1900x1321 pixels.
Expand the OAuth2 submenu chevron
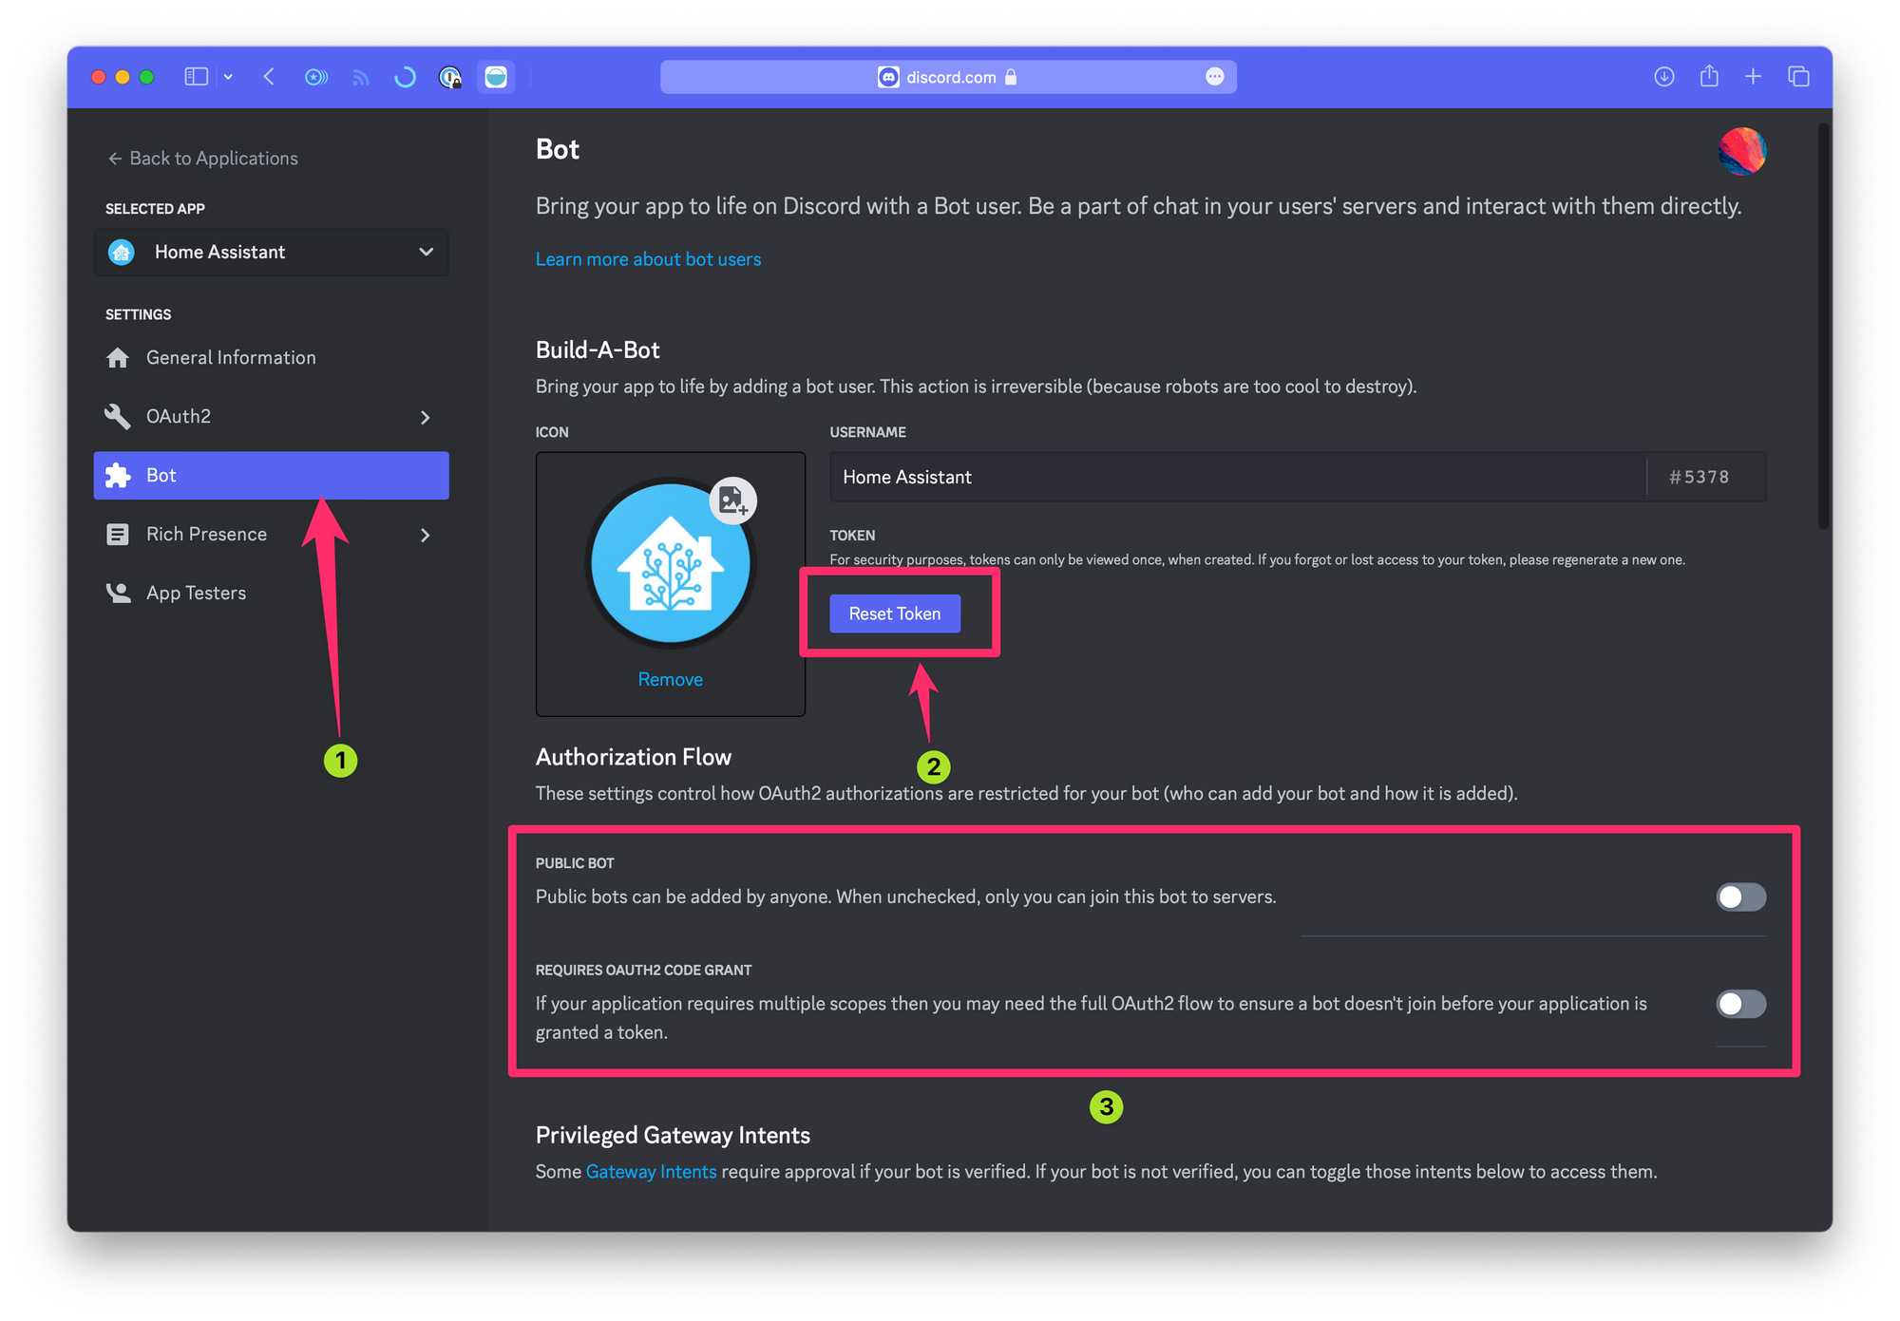pos(425,418)
